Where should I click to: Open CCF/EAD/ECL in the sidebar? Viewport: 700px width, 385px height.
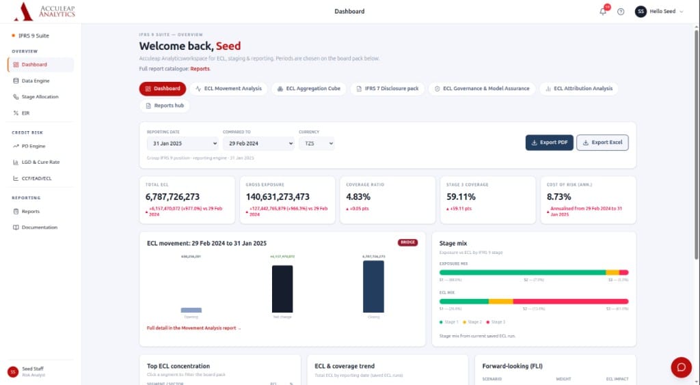[40, 178]
